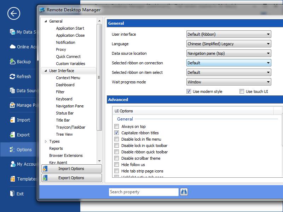Check Hide tab strip page icons
Screen dimensions: 283x212
(x=117, y=171)
